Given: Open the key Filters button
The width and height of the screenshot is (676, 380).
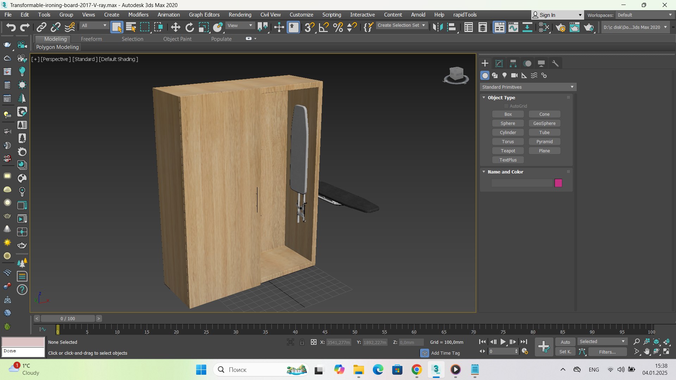Looking at the screenshot, I should 607,351.
